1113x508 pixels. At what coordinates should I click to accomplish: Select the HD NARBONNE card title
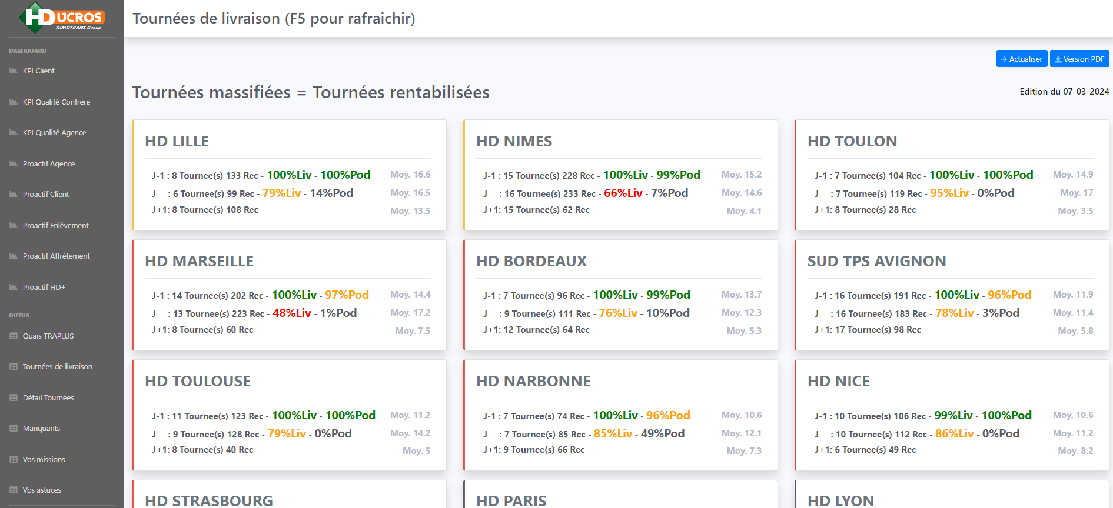tap(533, 382)
